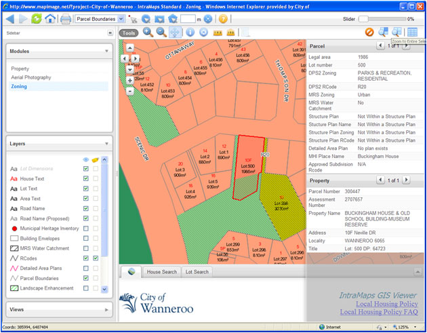The width and height of the screenshot is (427, 333).
Task: Toggle Road Name layer visibility checkbox
Action: [86, 208]
